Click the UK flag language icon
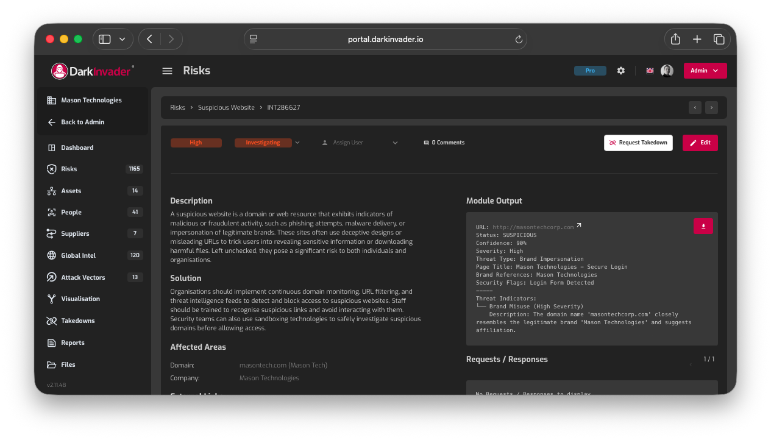 click(x=650, y=71)
